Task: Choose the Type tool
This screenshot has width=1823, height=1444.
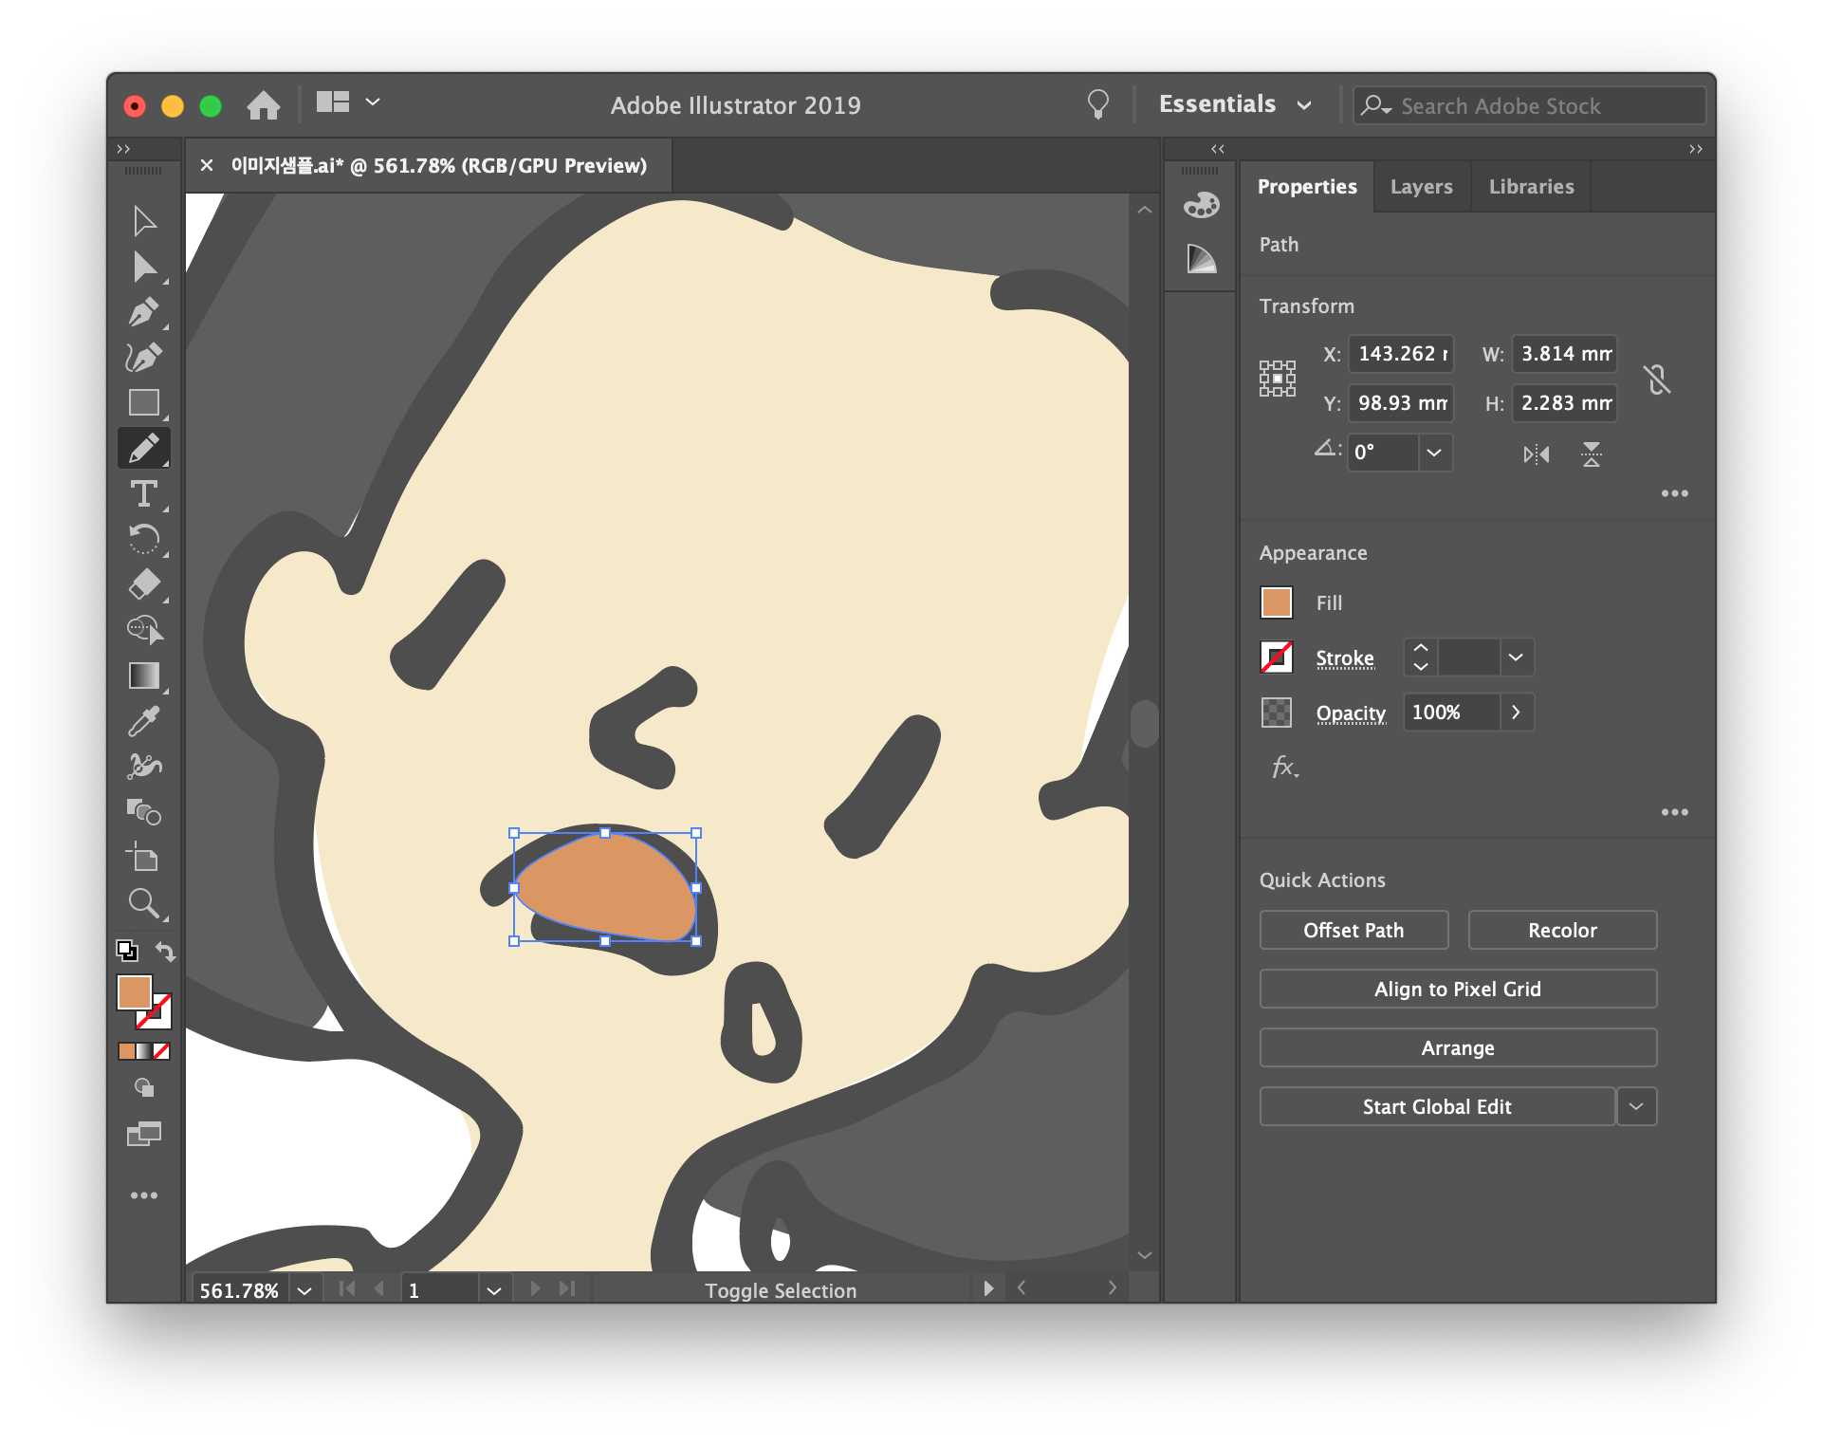Action: tap(144, 493)
